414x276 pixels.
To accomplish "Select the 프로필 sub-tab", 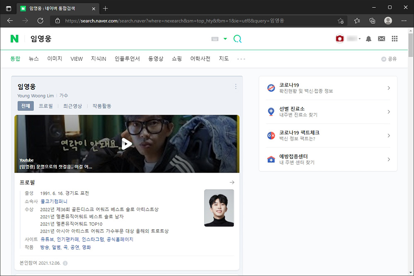I will 46,106.
